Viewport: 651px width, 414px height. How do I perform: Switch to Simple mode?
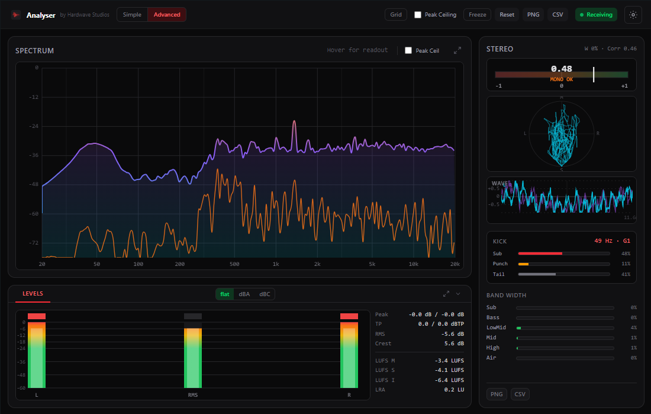(132, 15)
